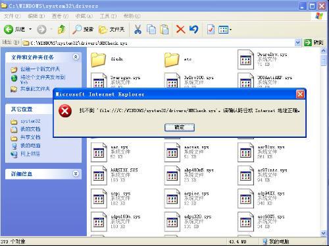Viewport: 329px width, 246px height.
Task: Click the 43.4 MB status bar entry
Action: pos(238,241)
